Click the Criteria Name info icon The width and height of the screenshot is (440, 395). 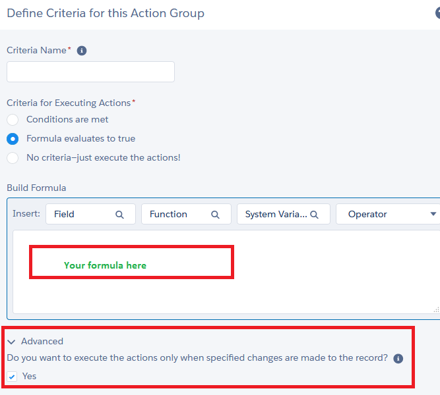pyautogui.click(x=82, y=51)
